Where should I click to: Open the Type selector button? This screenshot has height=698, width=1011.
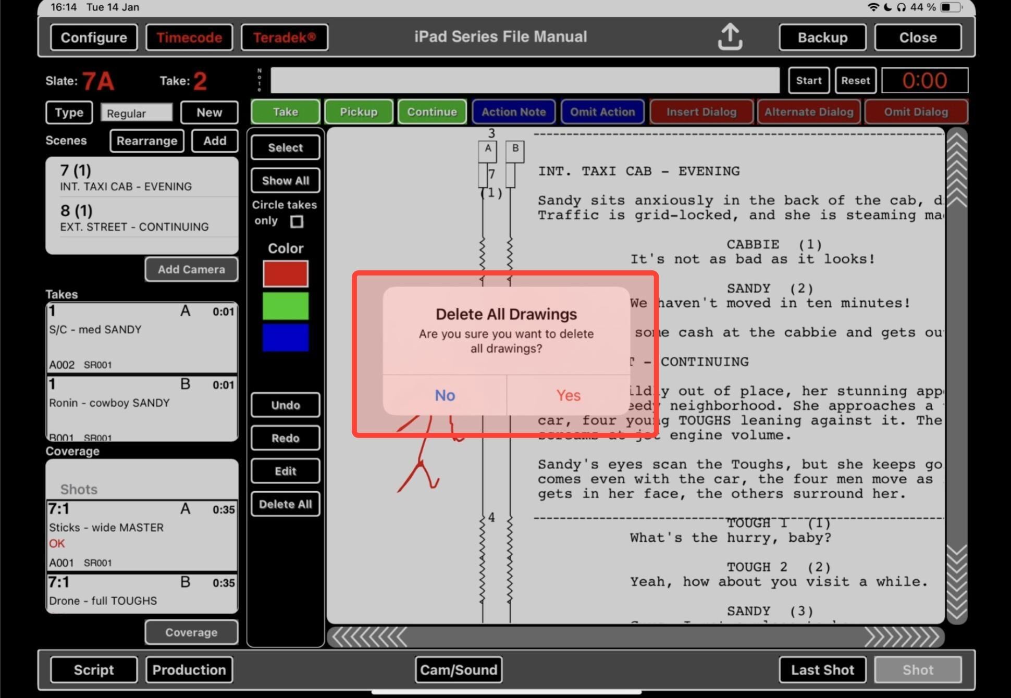tap(69, 113)
